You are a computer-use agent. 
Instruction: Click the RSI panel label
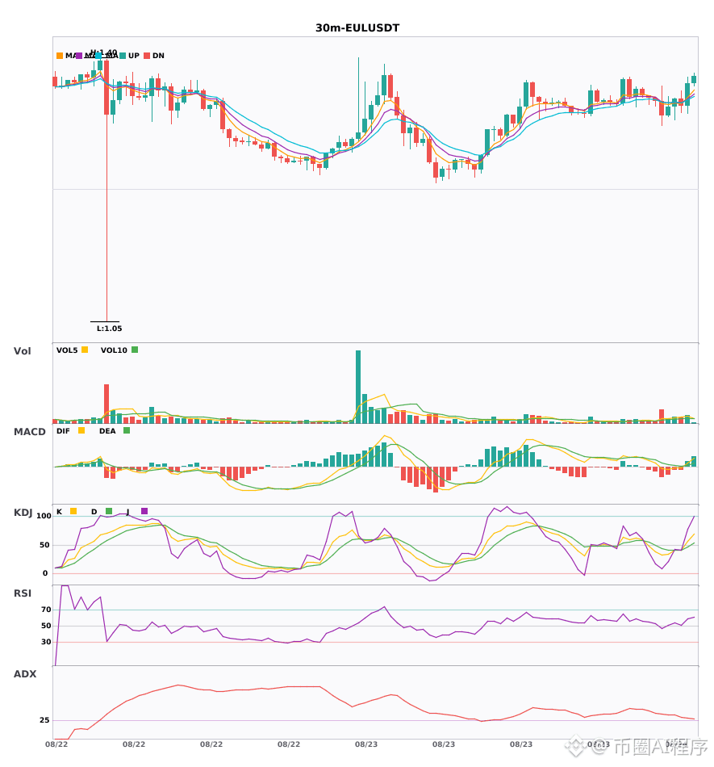tap(23, 593)
